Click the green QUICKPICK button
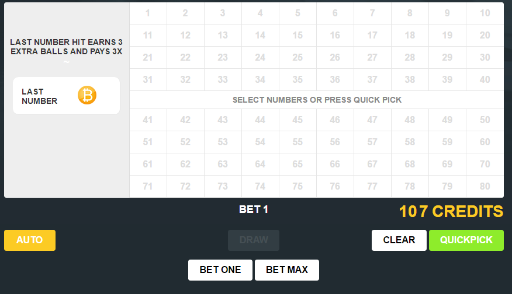 [x=466, y=240]
